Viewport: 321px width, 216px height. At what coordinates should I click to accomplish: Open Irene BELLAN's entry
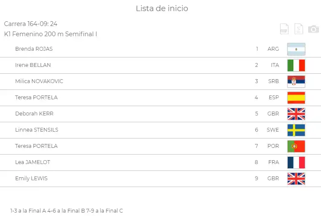point(33,65)
